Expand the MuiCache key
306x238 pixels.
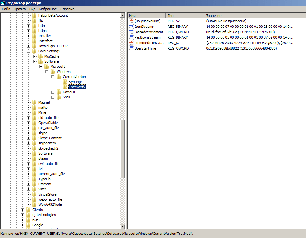pos(35,56)
